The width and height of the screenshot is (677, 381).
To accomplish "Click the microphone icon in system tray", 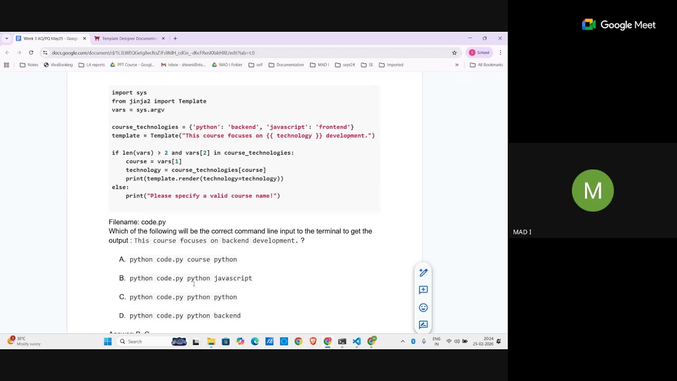I will pos(424,341).
